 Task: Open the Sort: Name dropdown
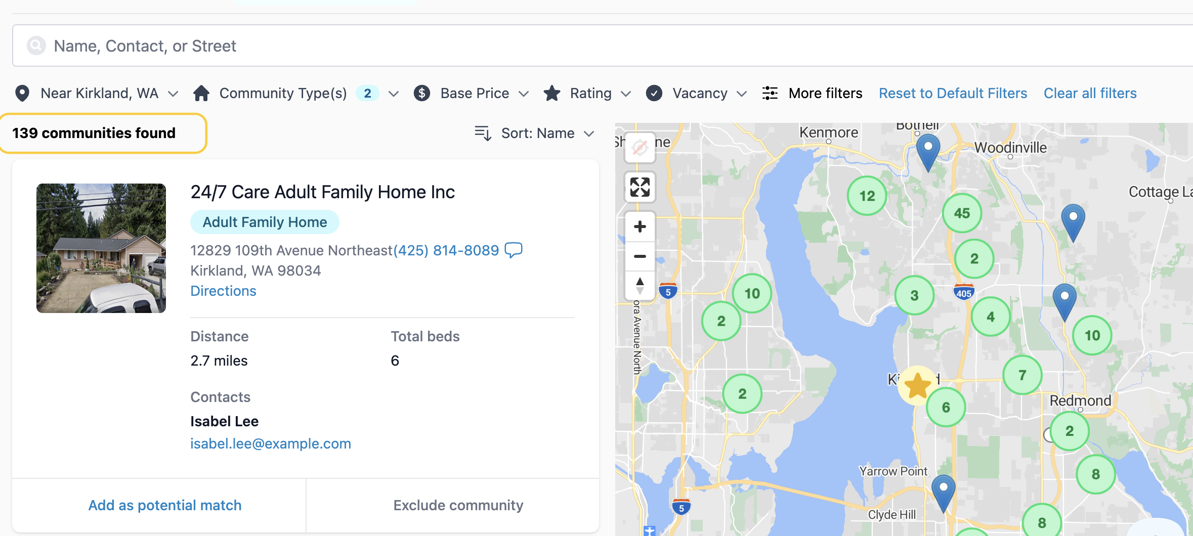tap(534, 133)
